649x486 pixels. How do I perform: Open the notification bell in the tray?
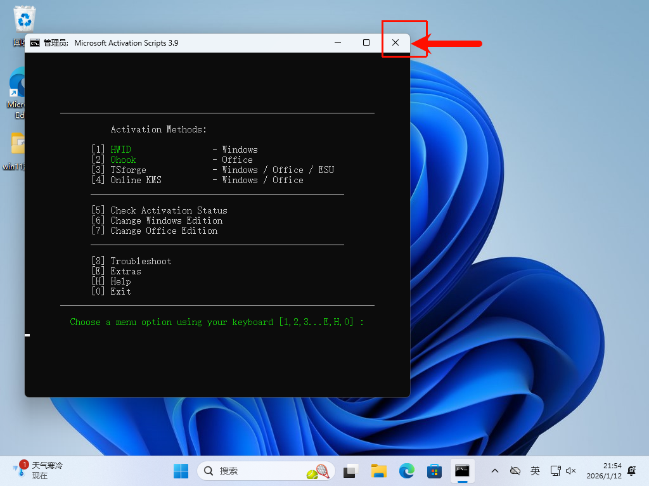click(631, 471)
